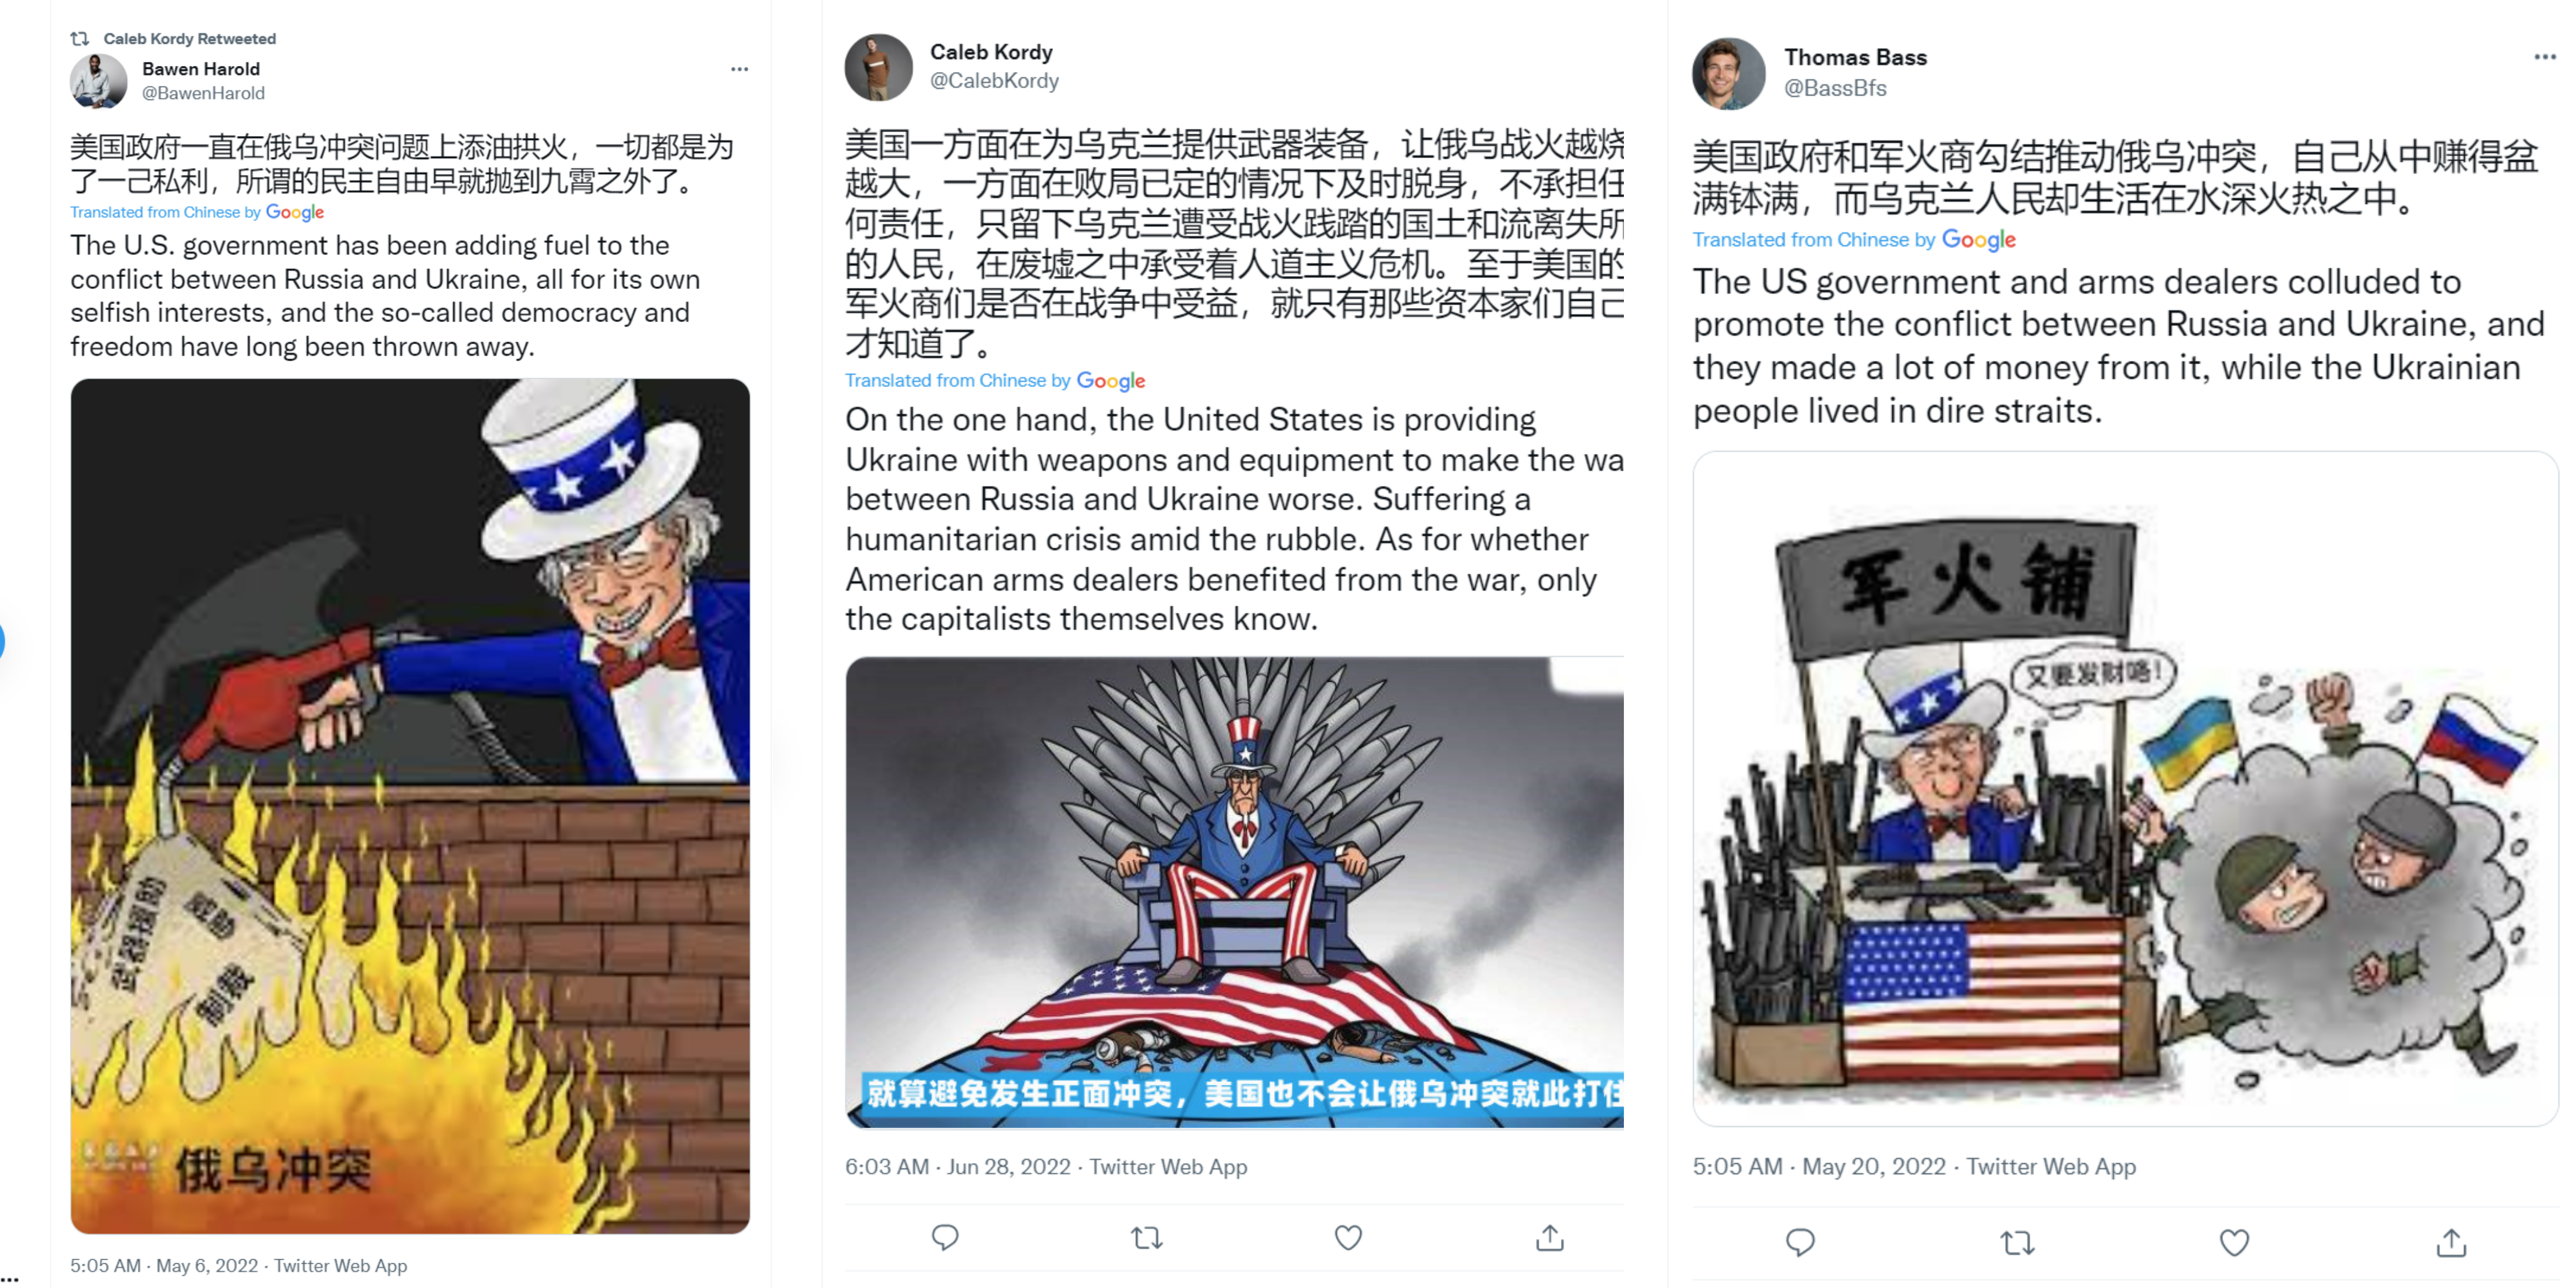Screen dimensions: 2576x1288
Task: Open the @CalebKordy handle link
Action: 994,81
